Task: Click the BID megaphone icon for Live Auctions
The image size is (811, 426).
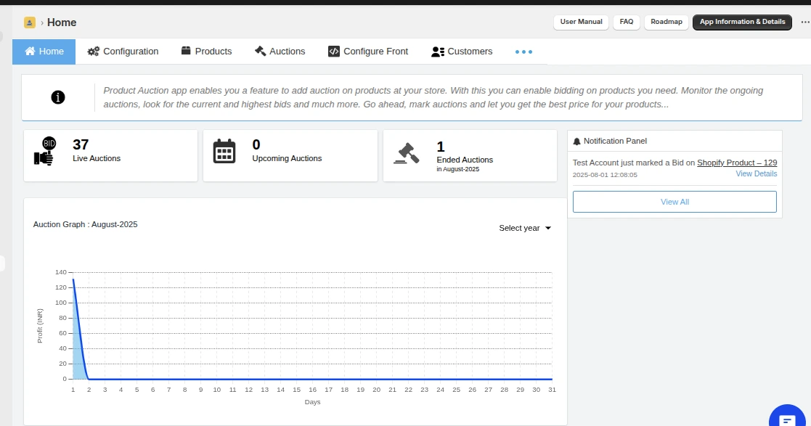Action: [x=45, y=152]
